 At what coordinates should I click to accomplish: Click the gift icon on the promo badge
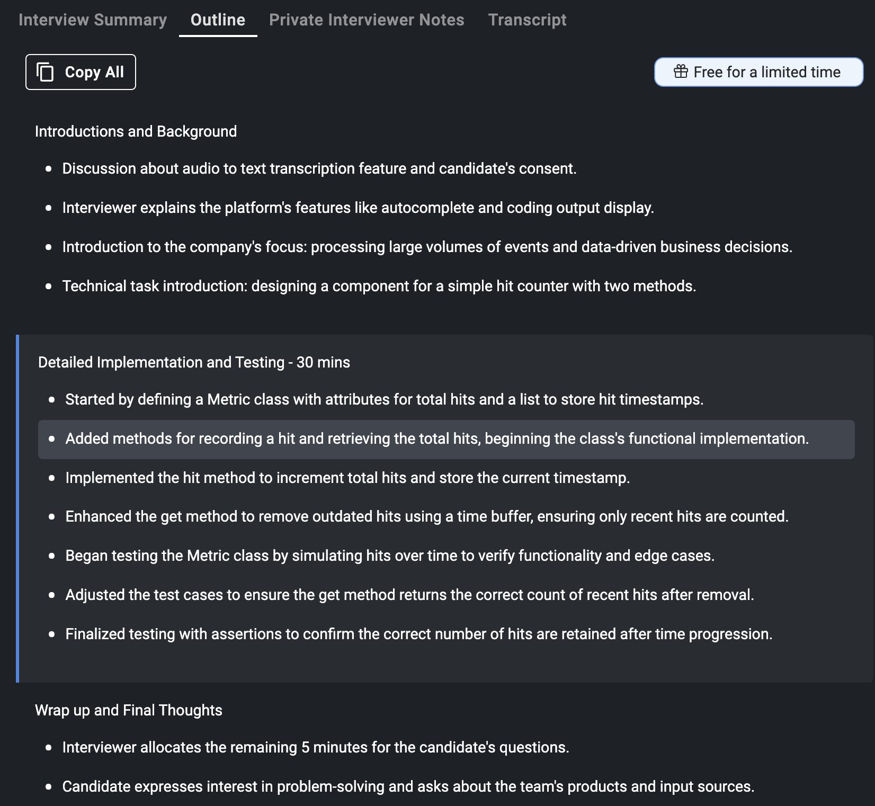pyautogui.click(x=681, y=71)
